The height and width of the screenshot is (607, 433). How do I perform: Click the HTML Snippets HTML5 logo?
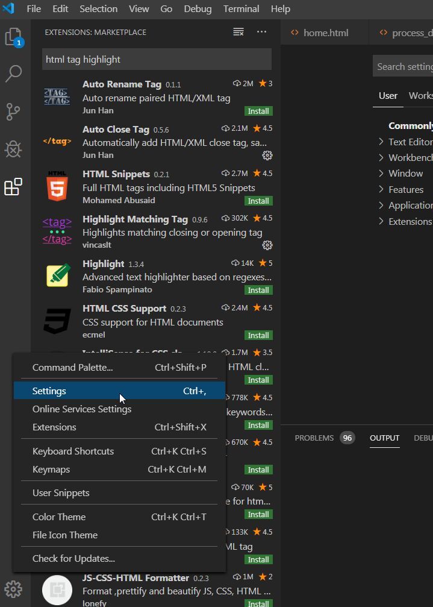(57, 186)
